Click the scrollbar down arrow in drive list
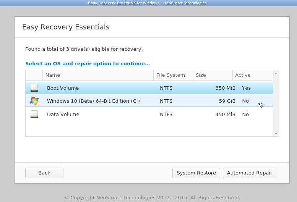 276,134
